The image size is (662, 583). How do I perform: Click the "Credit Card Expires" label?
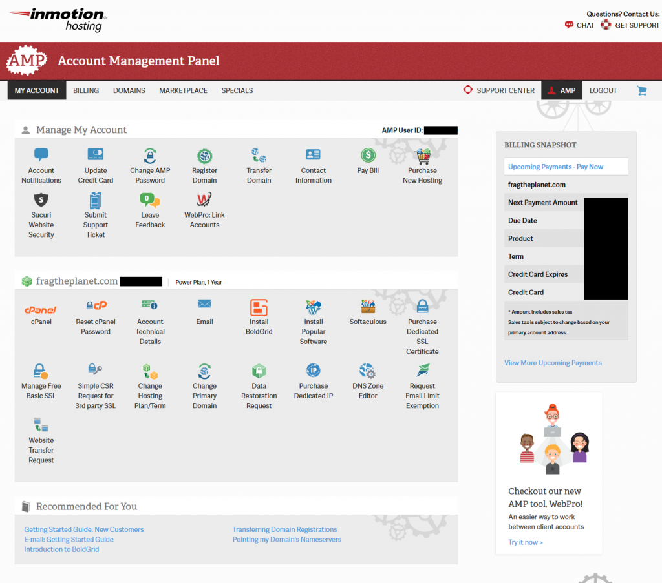(538, 274)
